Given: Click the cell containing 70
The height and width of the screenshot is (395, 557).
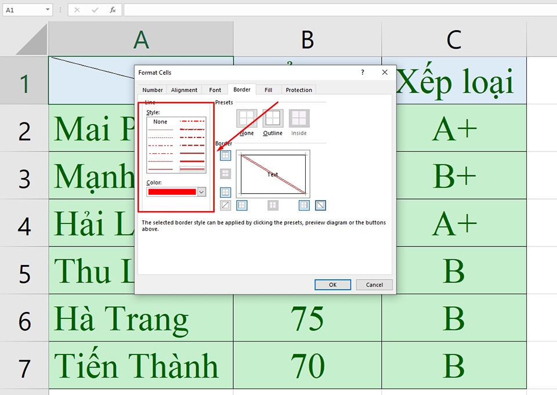Looking at the screenshot, I should click(x=308, y=365).
